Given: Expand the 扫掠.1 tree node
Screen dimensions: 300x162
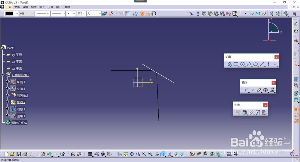Looking at the screenshot, I should [7, 109].
